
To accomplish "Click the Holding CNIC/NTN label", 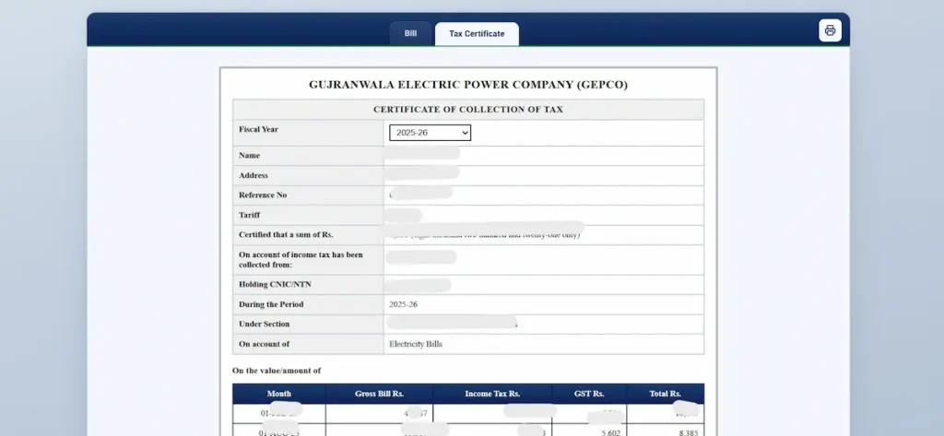I will pyautogui.click(x=275, y=284).
